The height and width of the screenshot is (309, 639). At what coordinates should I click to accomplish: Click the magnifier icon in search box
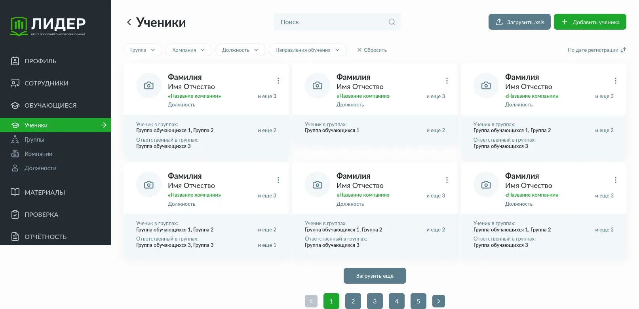tap(392, 22)
